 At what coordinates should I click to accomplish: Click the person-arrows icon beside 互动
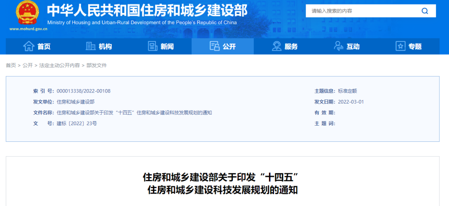(x=339, y=46)
